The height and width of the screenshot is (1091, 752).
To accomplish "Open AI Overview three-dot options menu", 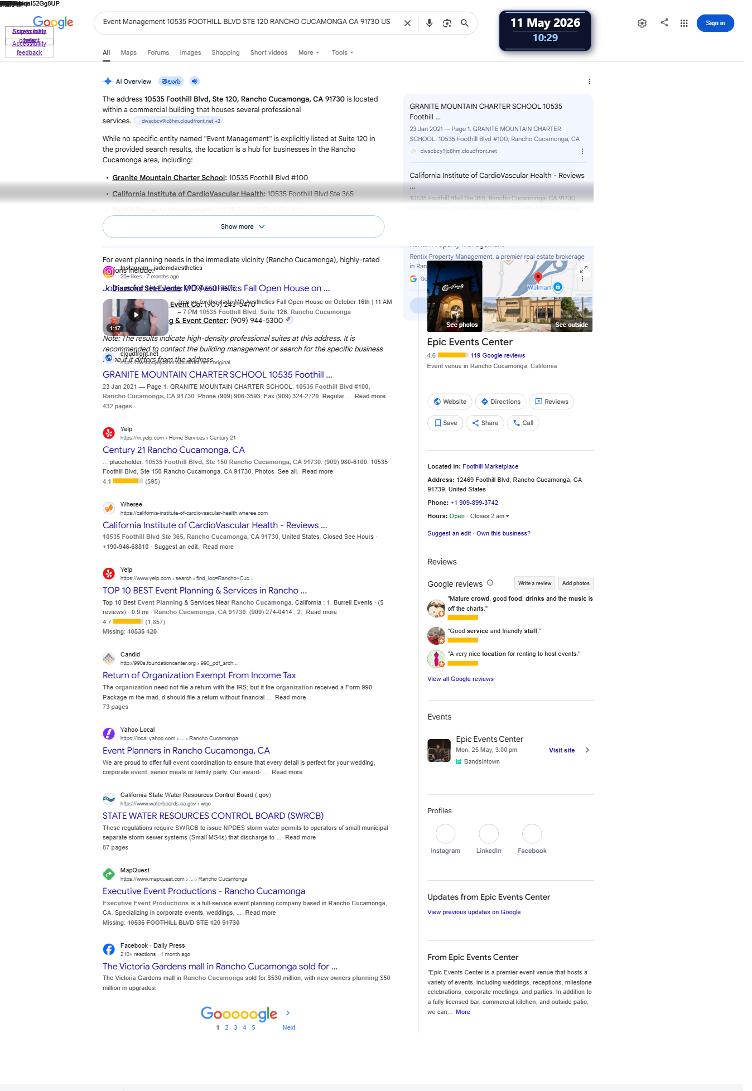I will pos(589,81).
